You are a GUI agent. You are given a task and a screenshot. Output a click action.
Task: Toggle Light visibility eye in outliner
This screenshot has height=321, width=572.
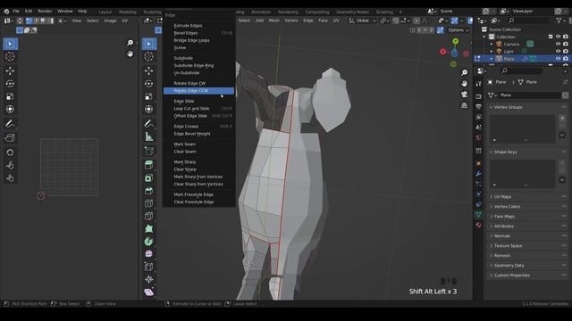pyautogui.click(x=558, y=52)
